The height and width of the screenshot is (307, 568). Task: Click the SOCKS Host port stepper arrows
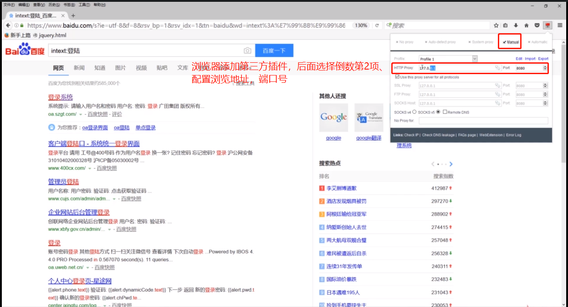tap(545, 103)
